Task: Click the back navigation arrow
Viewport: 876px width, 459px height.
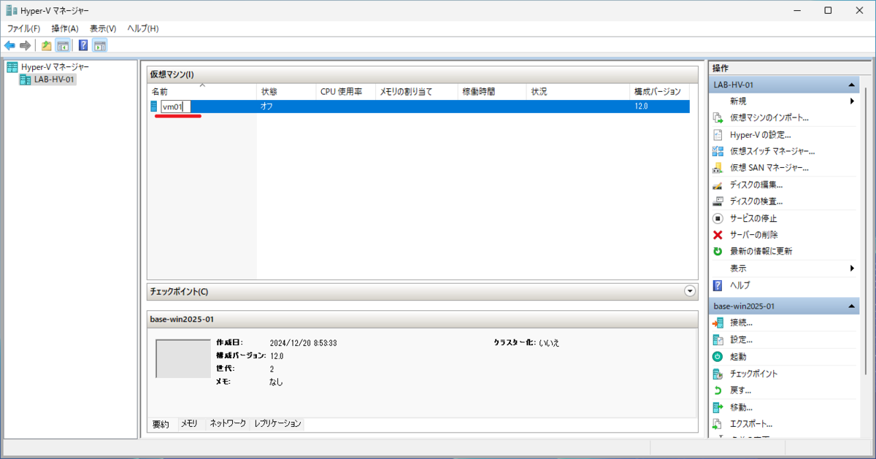Action: click(x=9, y=45)
